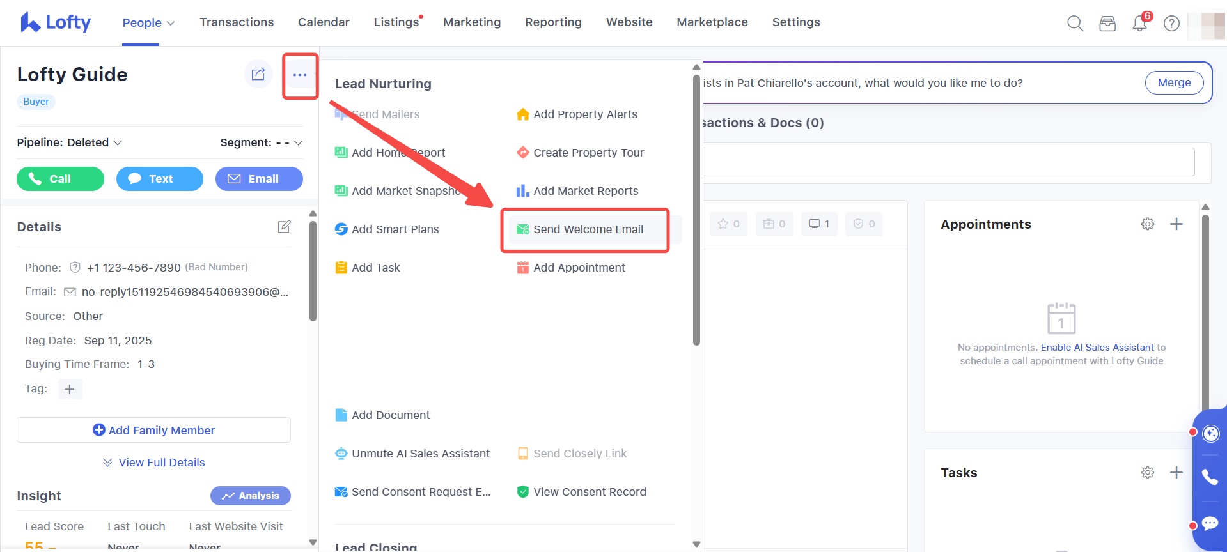Select Send Welcome Email option
The image size is (1227, 552).
588,229
